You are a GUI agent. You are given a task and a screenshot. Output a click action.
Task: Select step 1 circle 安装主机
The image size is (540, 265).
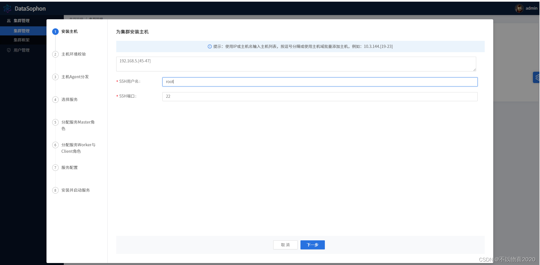pyautogui.click(x=55, y=31)
